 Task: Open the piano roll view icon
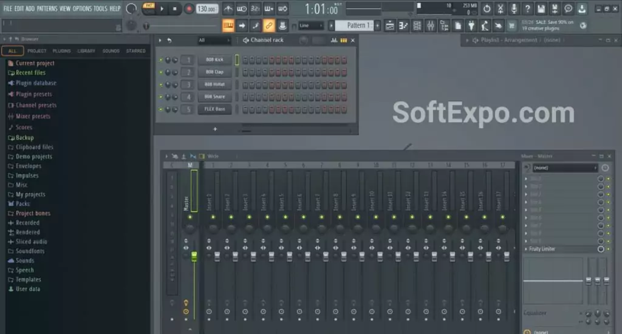pos(403,26)
